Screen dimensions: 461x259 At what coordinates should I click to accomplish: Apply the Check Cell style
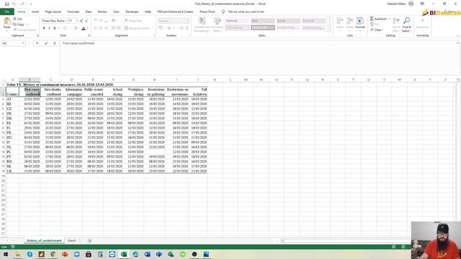coord(263,27)
